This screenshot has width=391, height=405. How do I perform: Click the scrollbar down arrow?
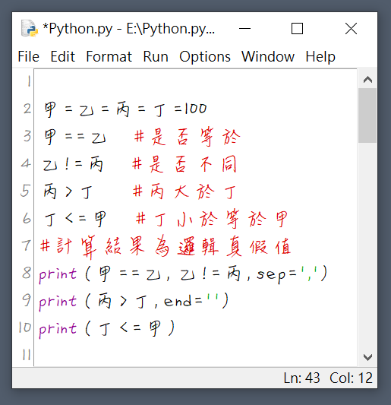(367, 357)
